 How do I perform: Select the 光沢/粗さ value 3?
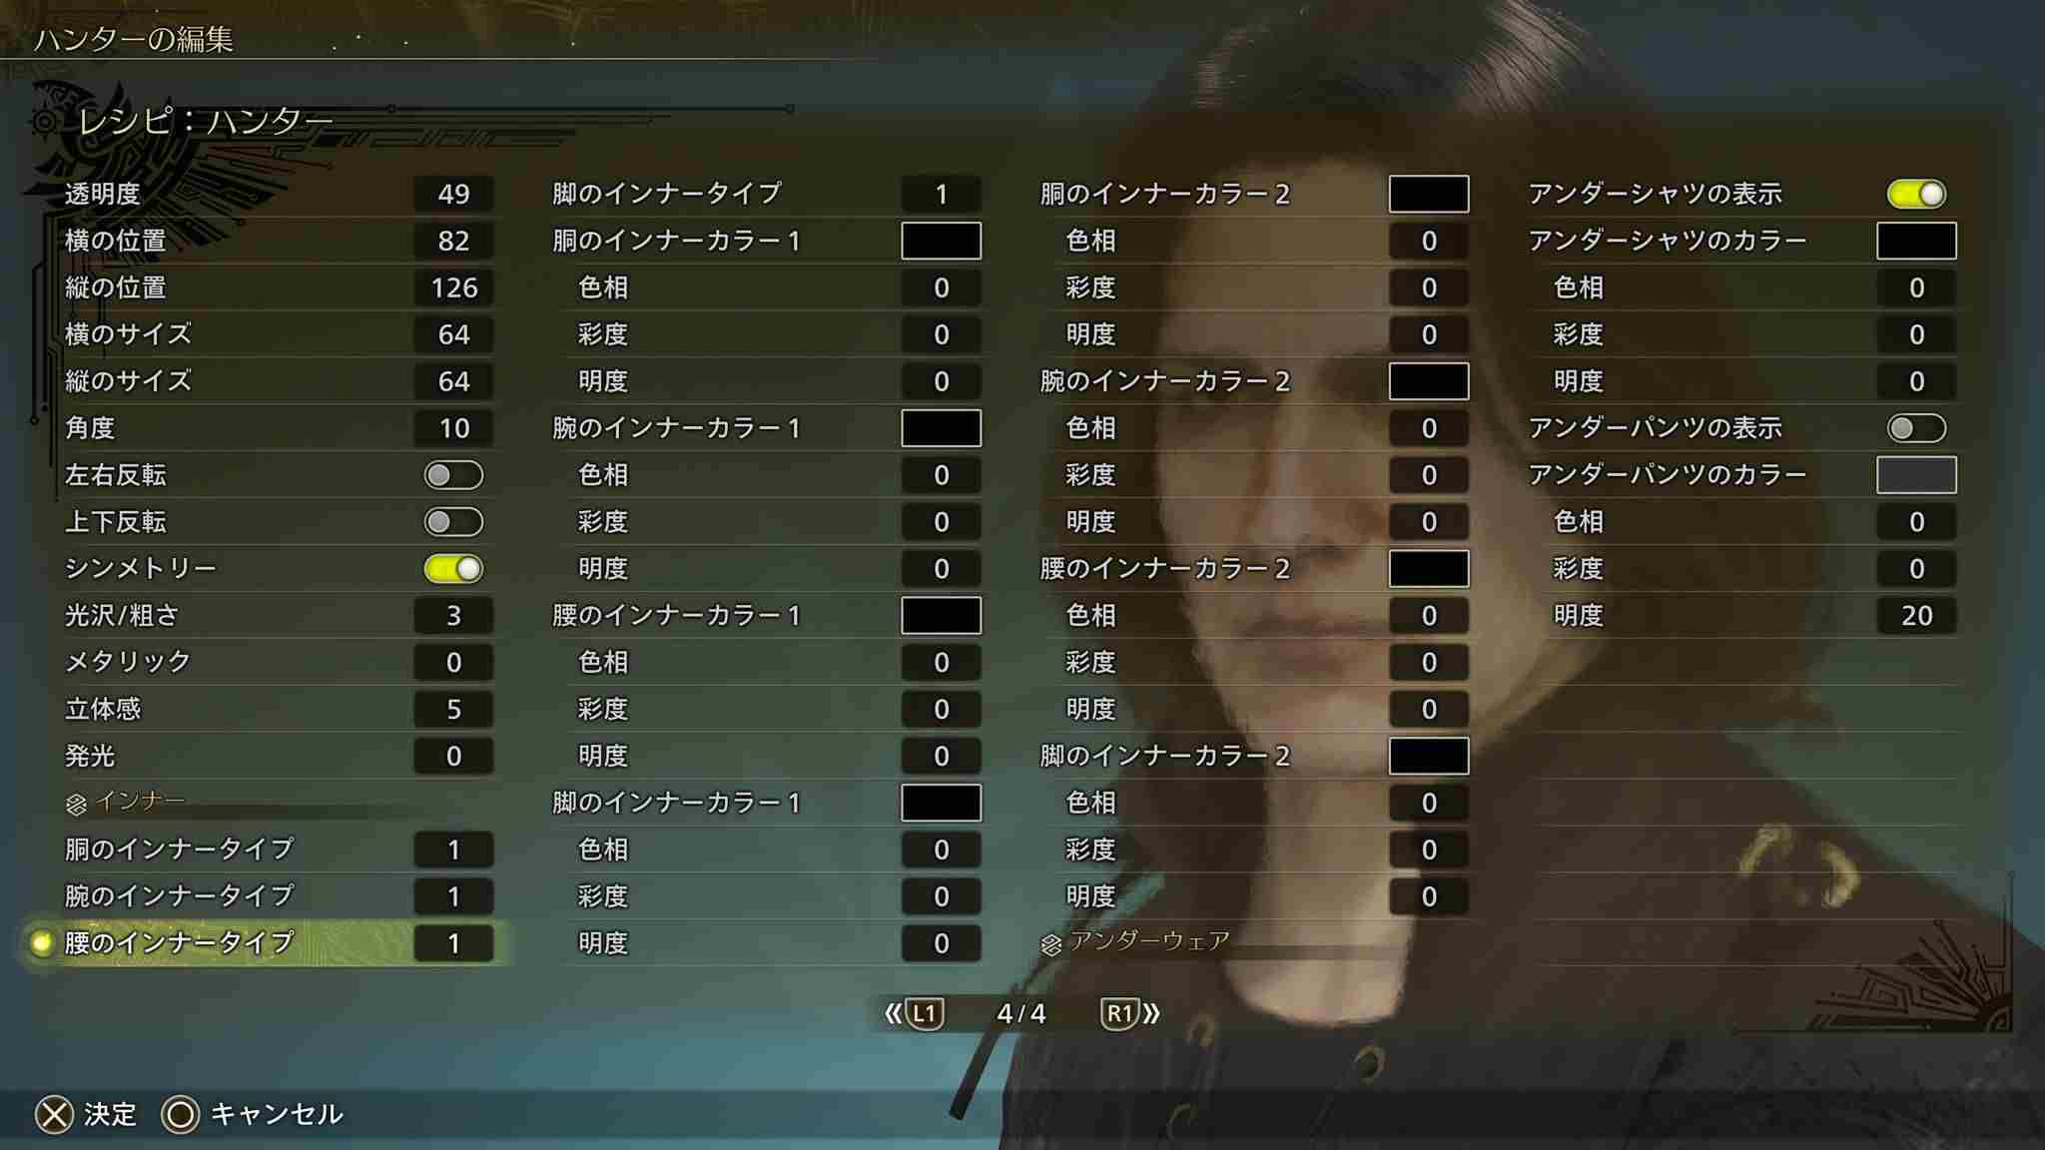coord(453,615)
